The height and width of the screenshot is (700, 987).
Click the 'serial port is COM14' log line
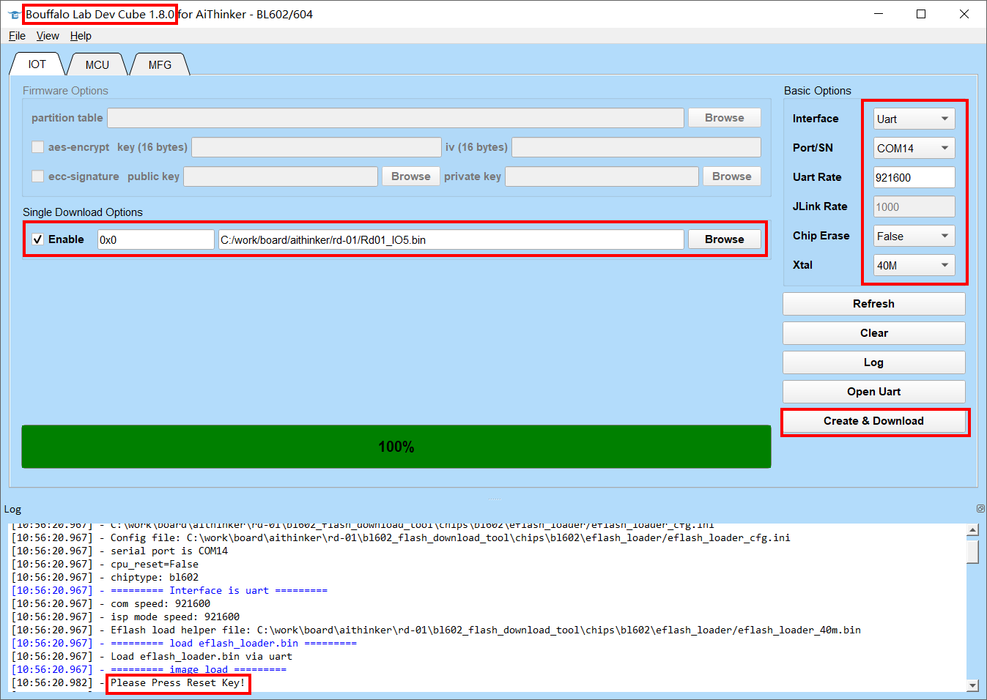pos(169,551)
